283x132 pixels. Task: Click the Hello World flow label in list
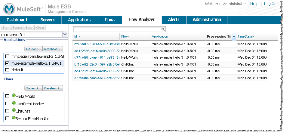[25, 96]
